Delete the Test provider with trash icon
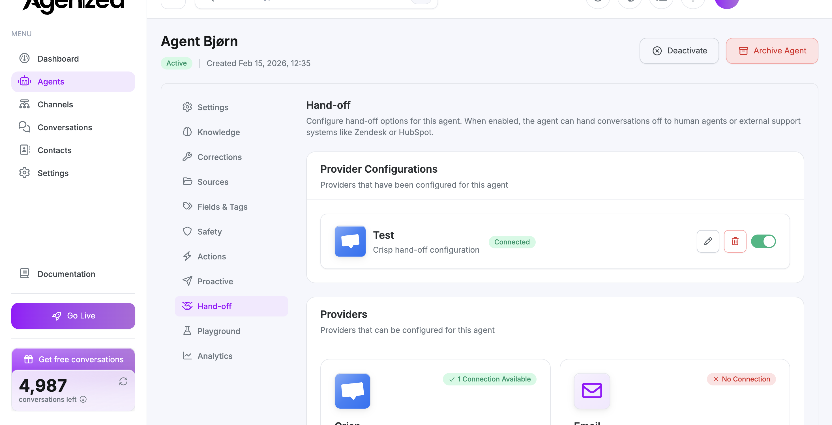This screenshot has width=832, height=425. point(735,241)
